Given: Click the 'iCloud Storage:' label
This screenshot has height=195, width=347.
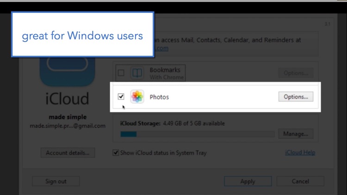Looking at the screenshot, I should pos(140,123).
